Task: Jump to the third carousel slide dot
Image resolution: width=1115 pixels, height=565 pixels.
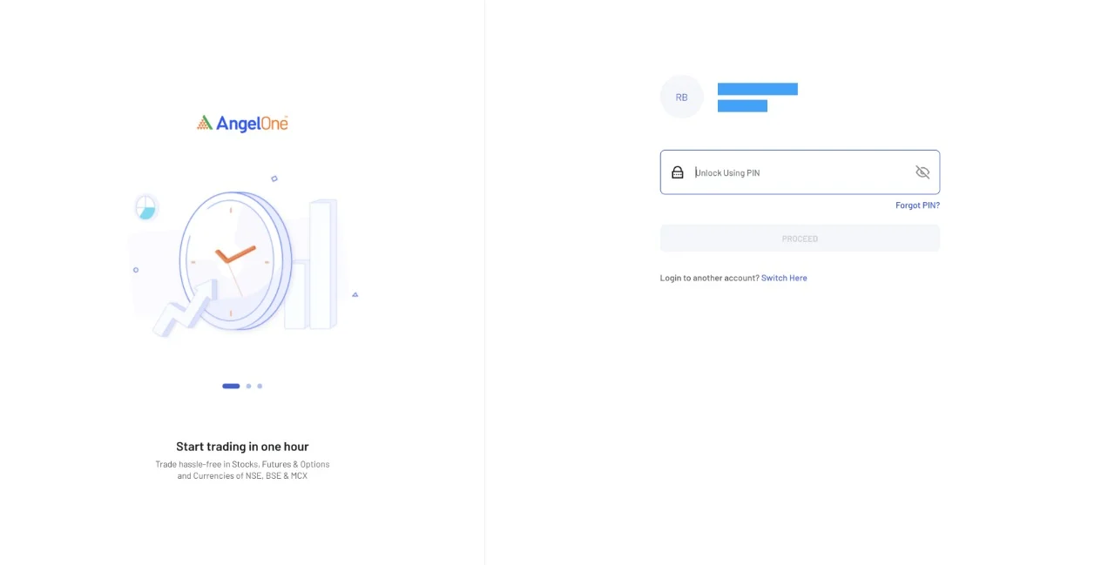Action: 260,386
